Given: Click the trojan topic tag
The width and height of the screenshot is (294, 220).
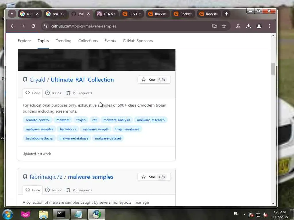Looking at the screenshot, I should (x=81, y=120).
